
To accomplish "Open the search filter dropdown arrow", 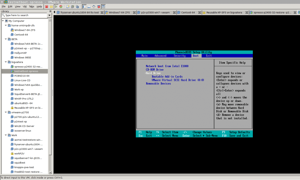I will click(x=49, y=15).
